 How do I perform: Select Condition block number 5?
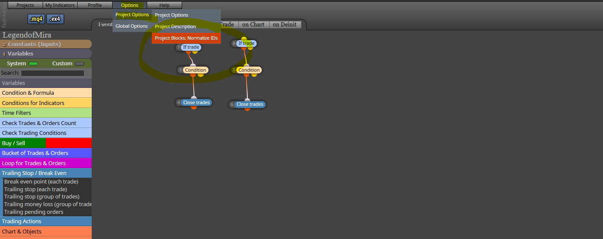pyautogui.click(x=249, y=70)
